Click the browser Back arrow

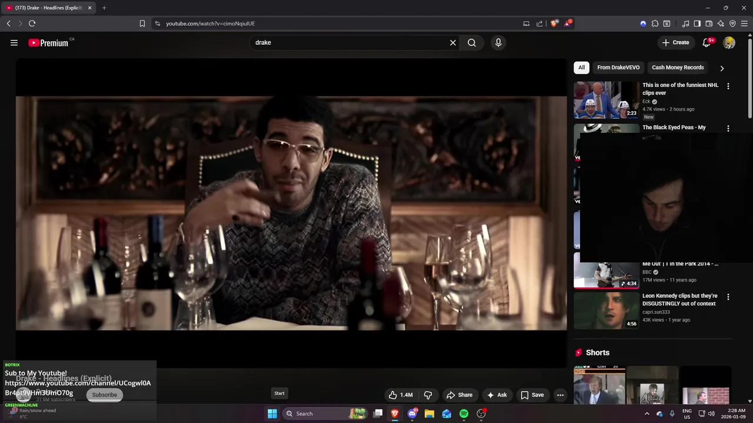coord(8,23)
